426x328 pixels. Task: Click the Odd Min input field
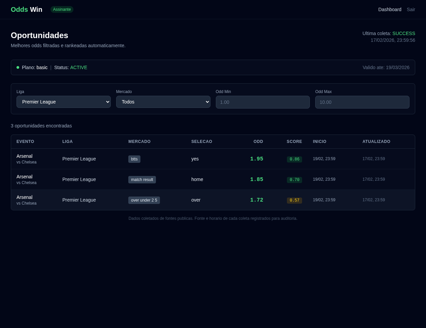point(263,102)
